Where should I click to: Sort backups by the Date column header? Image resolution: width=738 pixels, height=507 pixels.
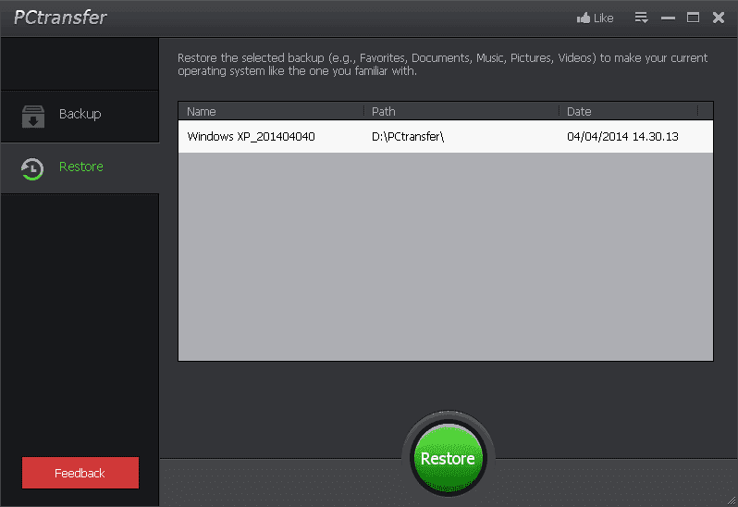coord(579,112)
